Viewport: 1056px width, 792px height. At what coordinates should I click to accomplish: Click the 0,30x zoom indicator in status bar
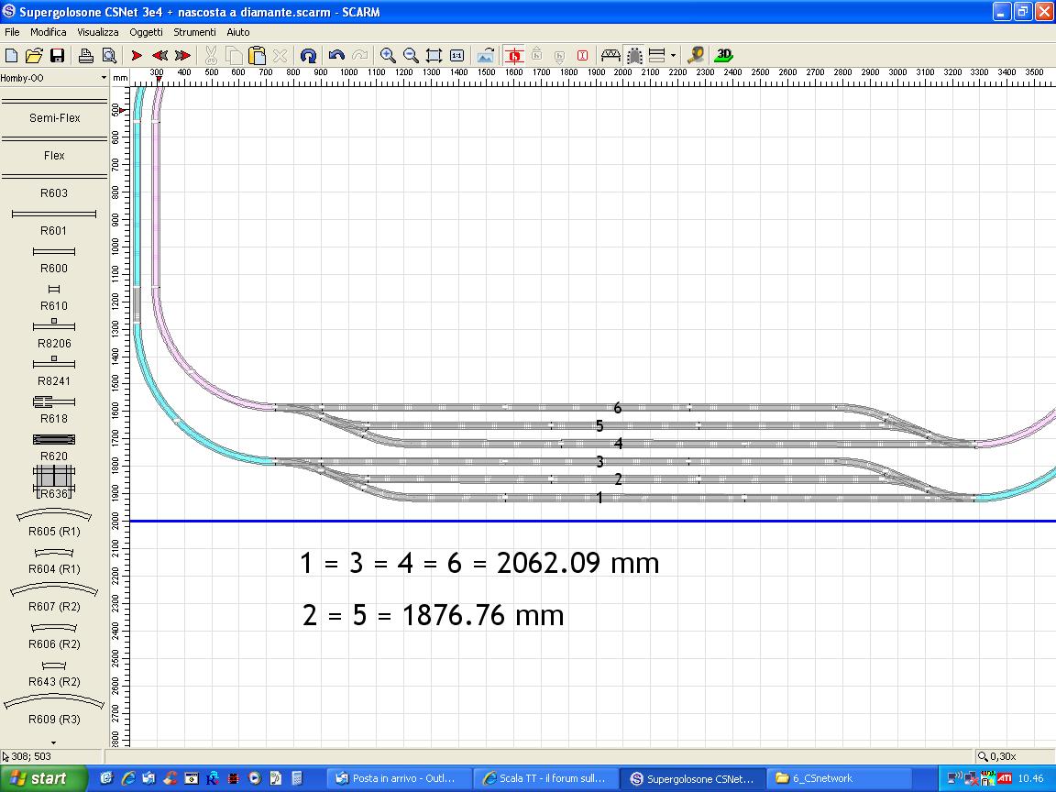997,756
